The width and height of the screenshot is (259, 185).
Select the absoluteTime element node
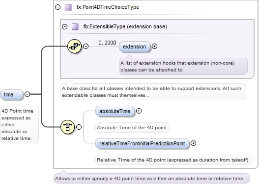point(115,111)
